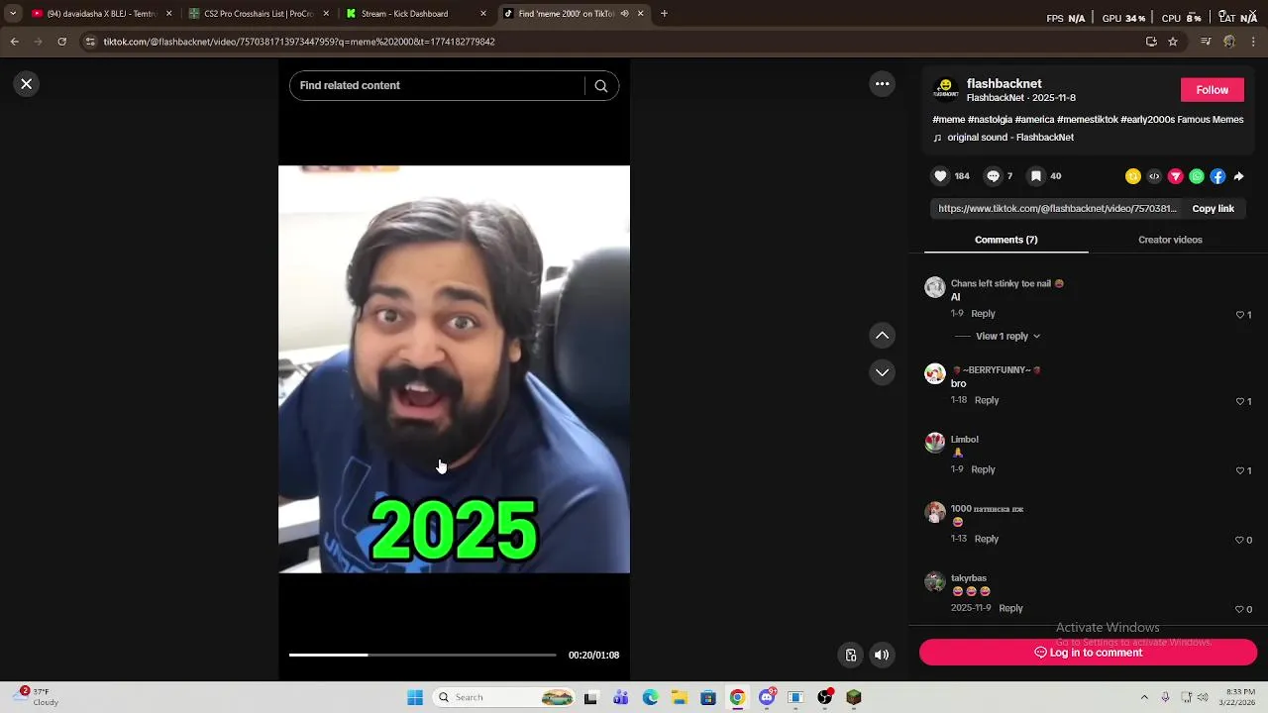Like the video with the heart icon
Viewport: 1268px width, 713px height.
click(x=940, y=176)
